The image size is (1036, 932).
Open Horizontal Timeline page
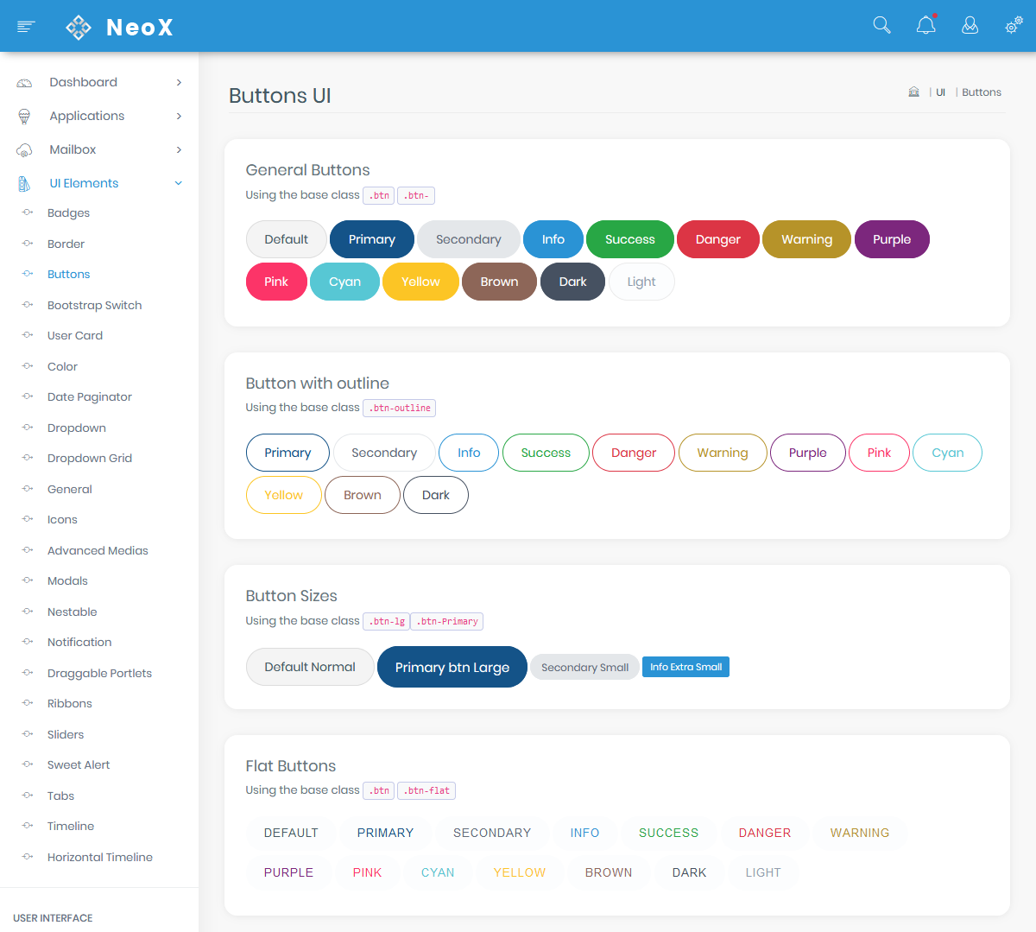(x=100, y=858)
